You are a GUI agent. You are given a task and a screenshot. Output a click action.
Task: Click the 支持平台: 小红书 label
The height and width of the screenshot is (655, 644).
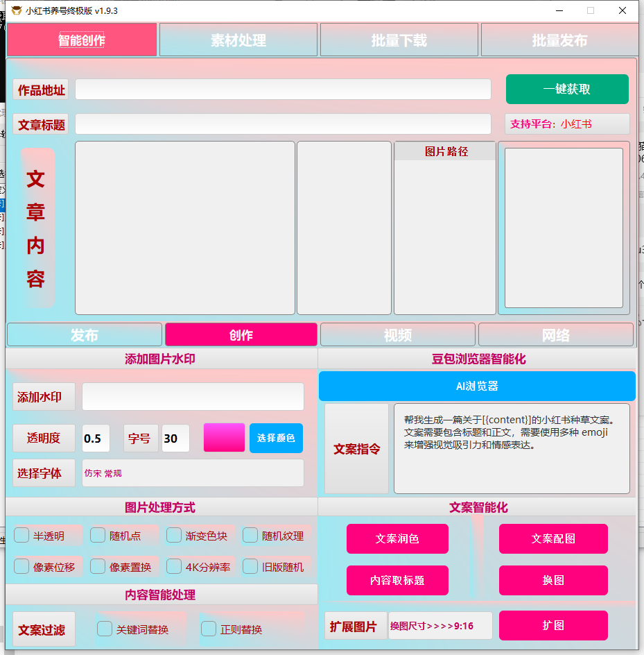[567, 124]
